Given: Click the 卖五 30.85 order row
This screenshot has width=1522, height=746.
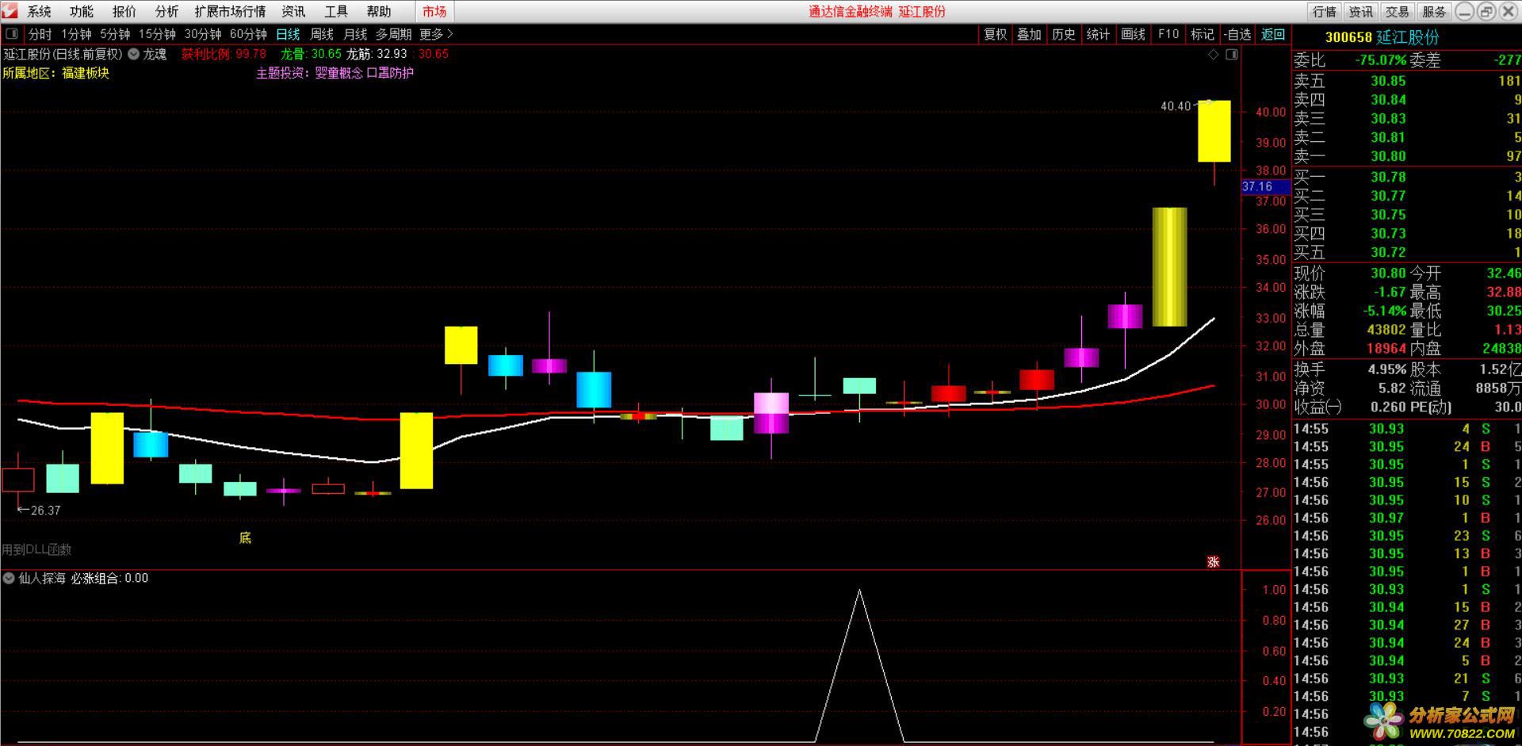Looking at the screenshot, I should pyautogui.click(x=1407, y=81).
